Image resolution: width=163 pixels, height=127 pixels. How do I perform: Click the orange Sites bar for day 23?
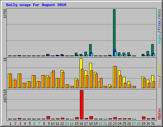point(116,77)
